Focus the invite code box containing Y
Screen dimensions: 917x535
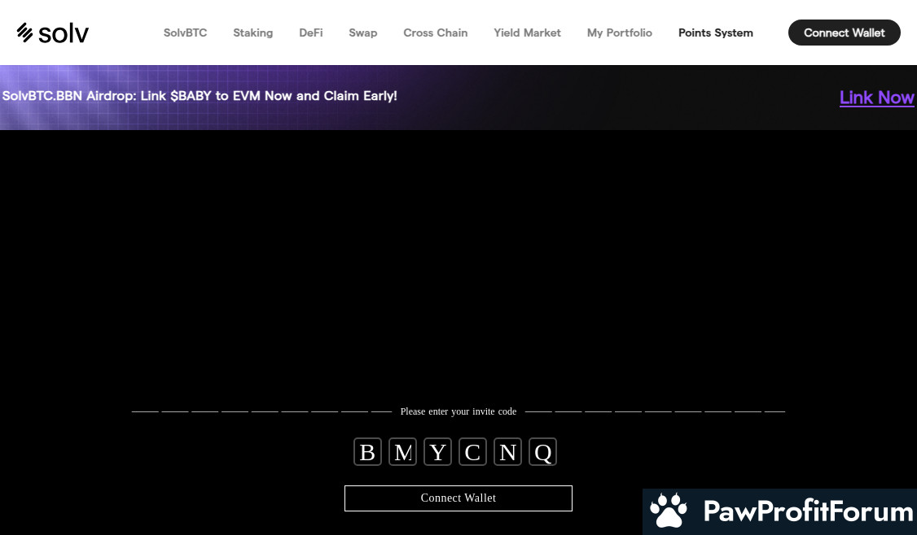coord(438,452)
